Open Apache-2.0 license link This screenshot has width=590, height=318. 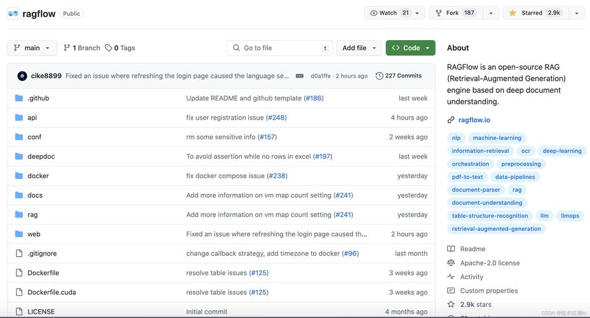click(490, 263)
